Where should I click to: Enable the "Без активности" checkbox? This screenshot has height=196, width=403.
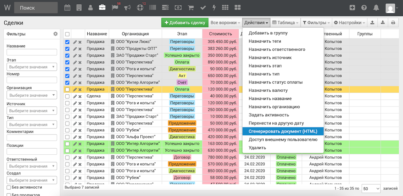click(x=9, y=187)
